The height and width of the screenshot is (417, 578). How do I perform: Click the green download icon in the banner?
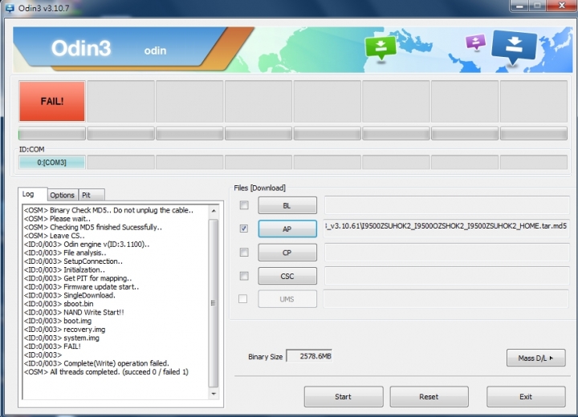tap(381, 48)
